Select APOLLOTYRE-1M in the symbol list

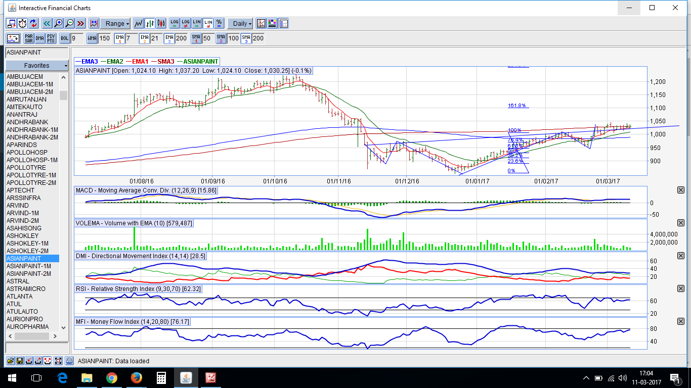tap(32, 175)
